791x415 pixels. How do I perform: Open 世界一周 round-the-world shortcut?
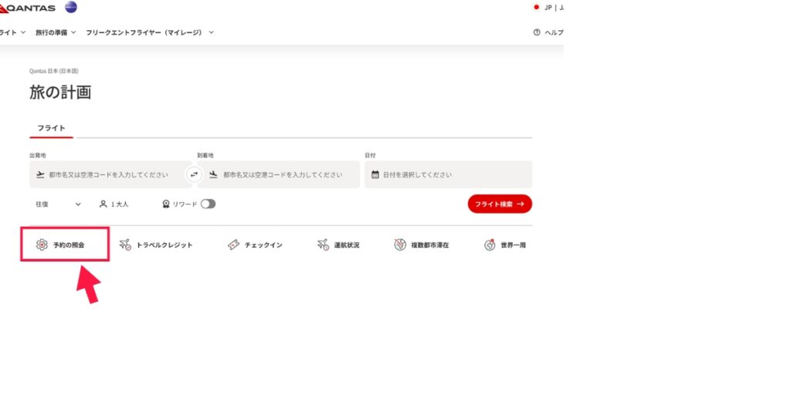[x=505, y=245]
